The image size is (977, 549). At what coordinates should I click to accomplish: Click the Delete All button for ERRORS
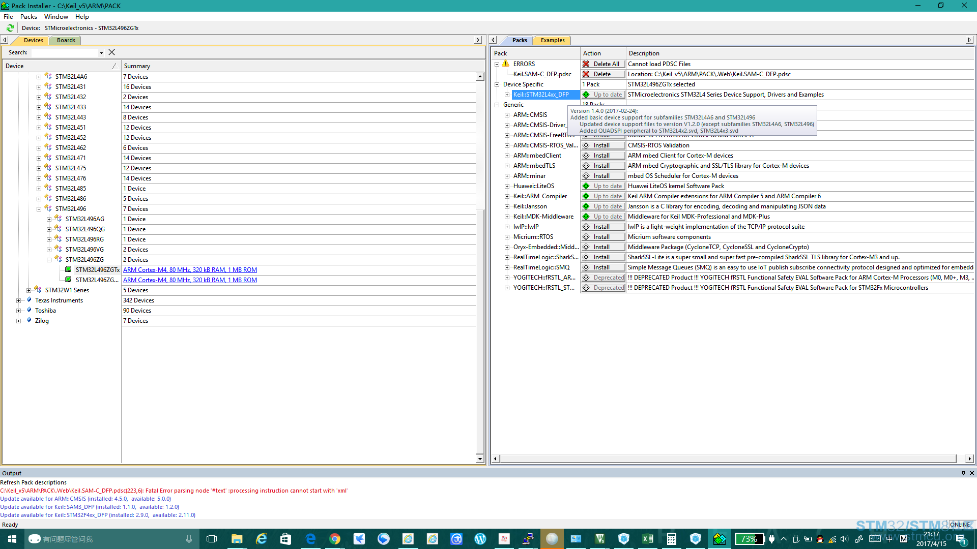[x=603, y=64]
